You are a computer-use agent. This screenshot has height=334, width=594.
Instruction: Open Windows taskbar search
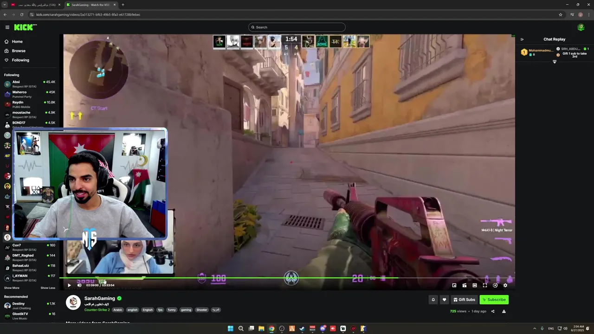pyautogui.click(x=241, y=328)
